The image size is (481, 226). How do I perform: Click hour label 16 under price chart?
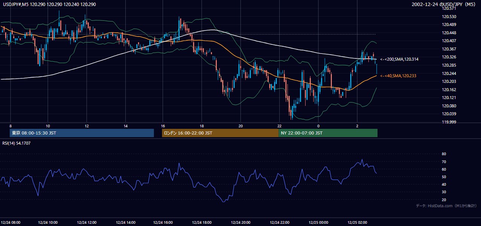click(x=163, y=126)
